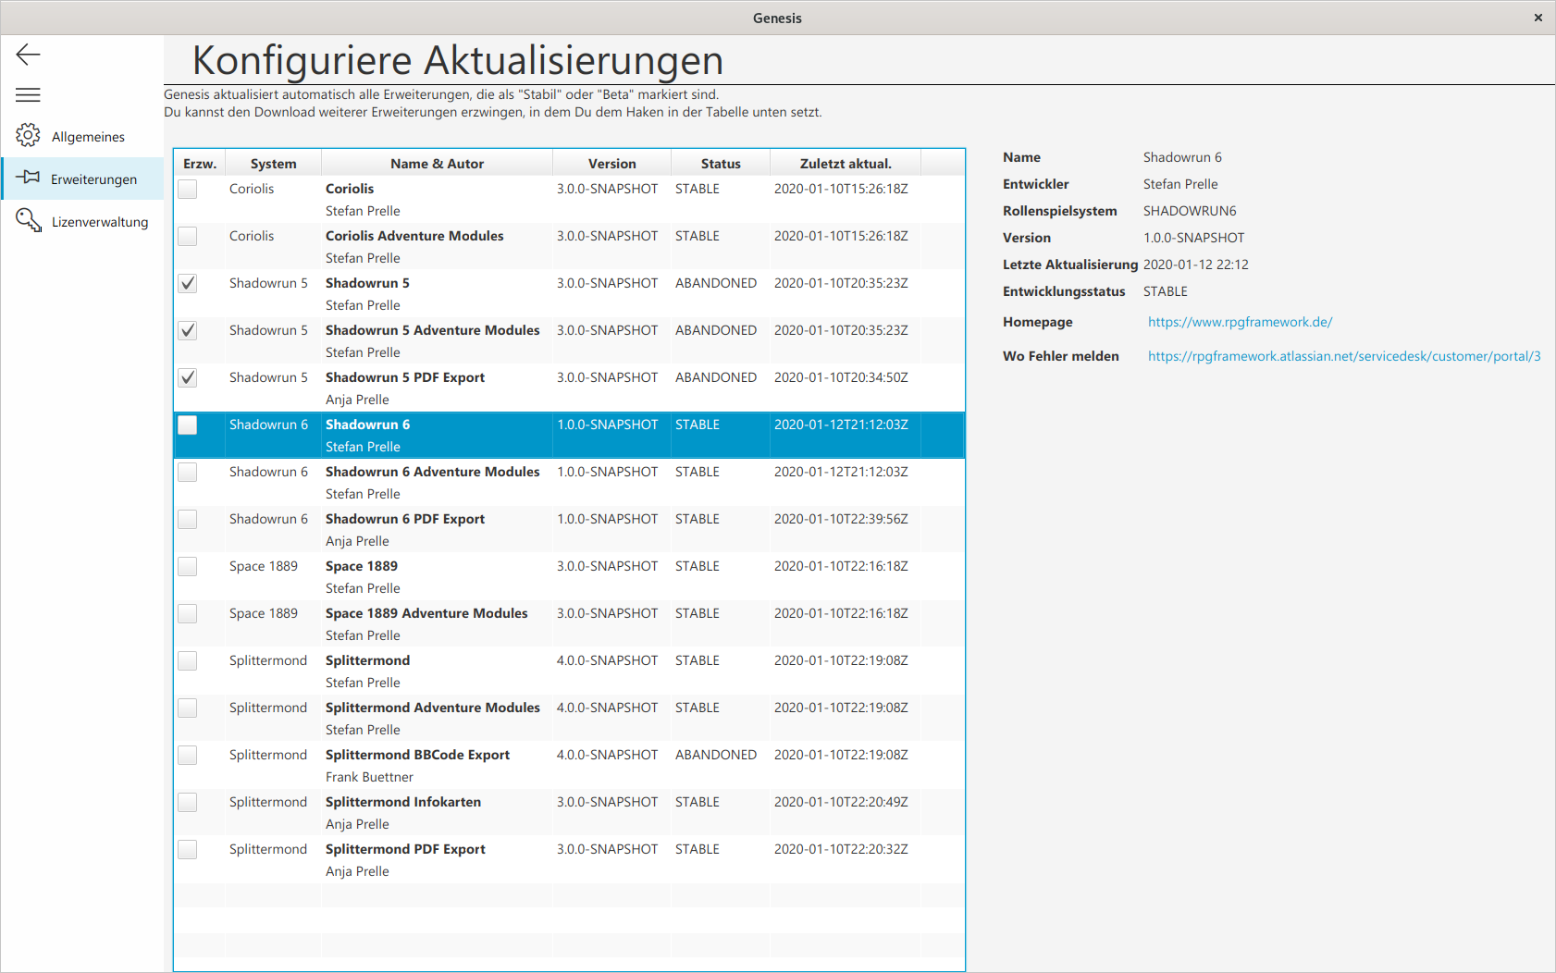1556x973 pixels.
Task: Click the SHADOWRUN6 Rollenspielsystem value
Action: click(1190, 211)
